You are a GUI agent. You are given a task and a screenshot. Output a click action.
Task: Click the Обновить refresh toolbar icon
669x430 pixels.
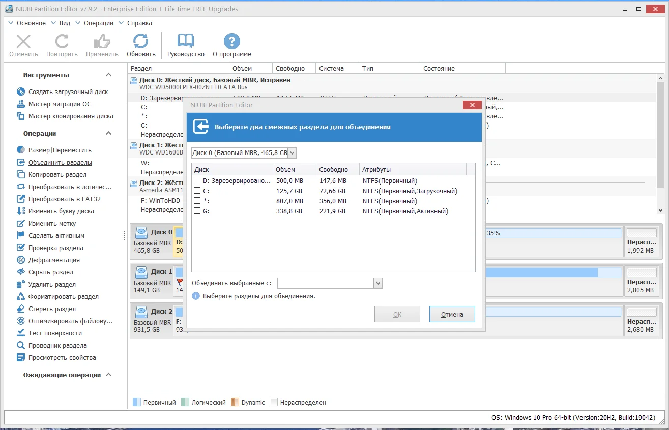click(141, 41)
